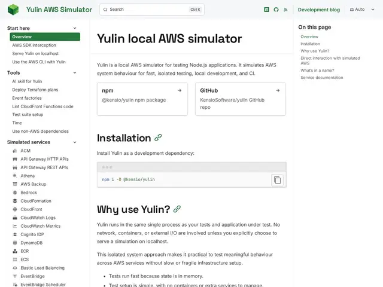Focus the Search input field

click(151, 10)
